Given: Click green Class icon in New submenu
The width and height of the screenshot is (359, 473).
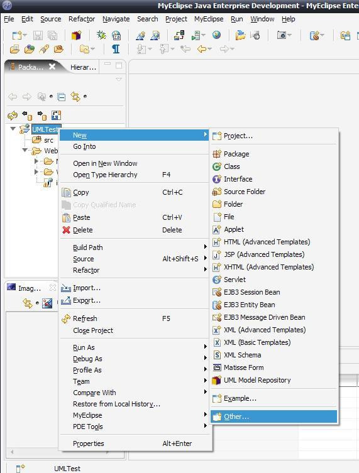Looking at the screenshot, I should (x=217, y=166).
